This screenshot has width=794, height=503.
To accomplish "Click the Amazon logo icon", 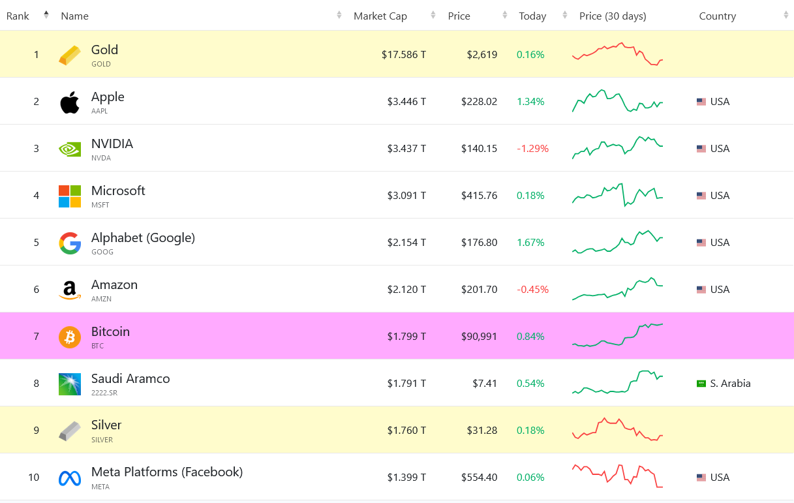I will [x=70, y=290].
